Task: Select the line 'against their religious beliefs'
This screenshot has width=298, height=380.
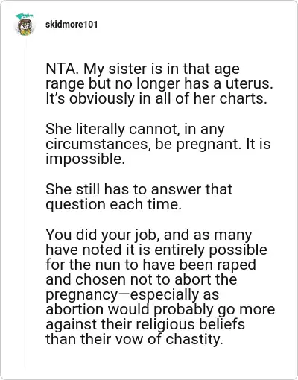Action: point(145,324)
